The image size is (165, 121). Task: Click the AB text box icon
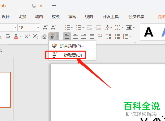pyautogui.click(x=129, y=27)
